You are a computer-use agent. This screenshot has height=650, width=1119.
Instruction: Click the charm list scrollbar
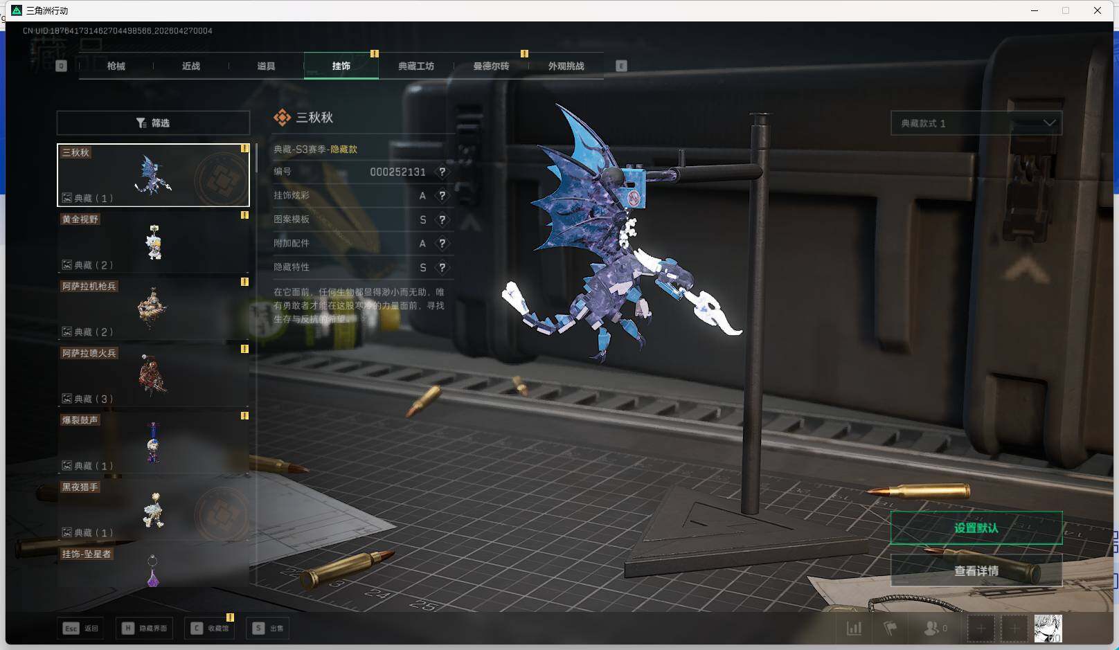click(x=256, y=159)
